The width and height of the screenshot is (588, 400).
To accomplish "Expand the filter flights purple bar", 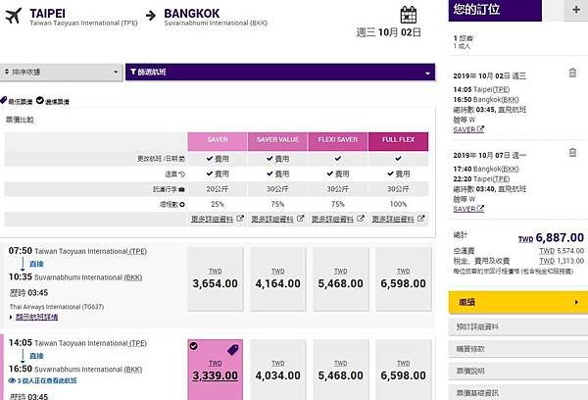I will [x=280, y=72].
